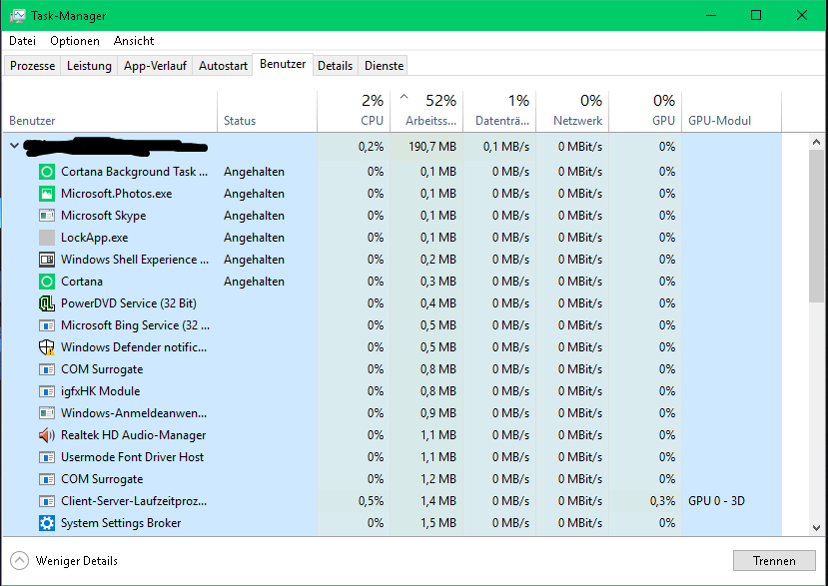Sort by the Datenträger column header
The width and height of the screenshot is (828, 586).
(499, 112)
